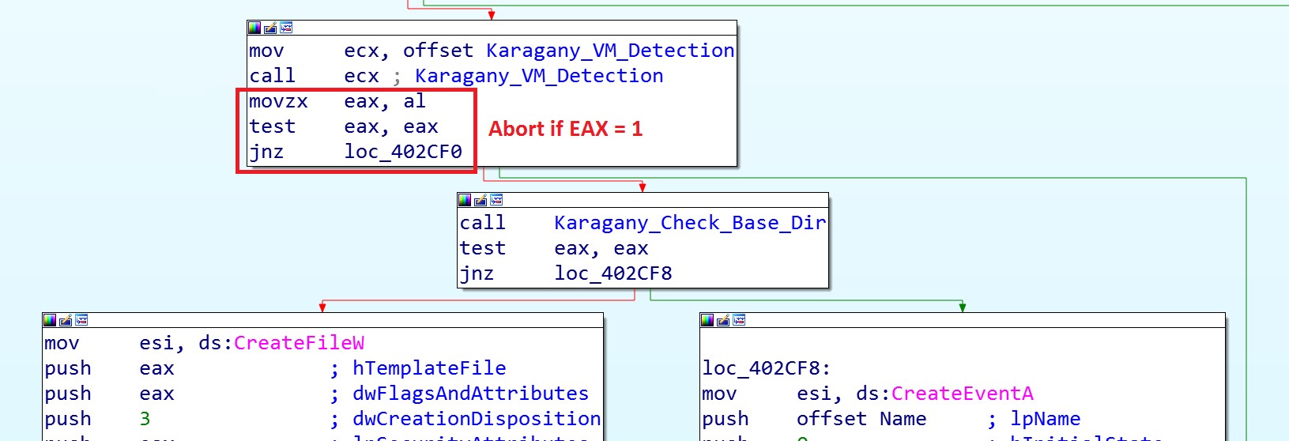Click pencil edit icon on loc_402CF8 node

[x=723, y=320]
